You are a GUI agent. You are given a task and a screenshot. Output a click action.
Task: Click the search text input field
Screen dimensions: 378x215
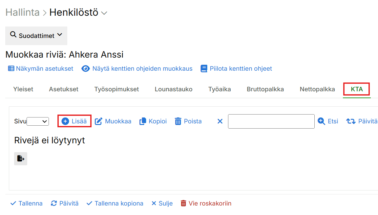271,121
